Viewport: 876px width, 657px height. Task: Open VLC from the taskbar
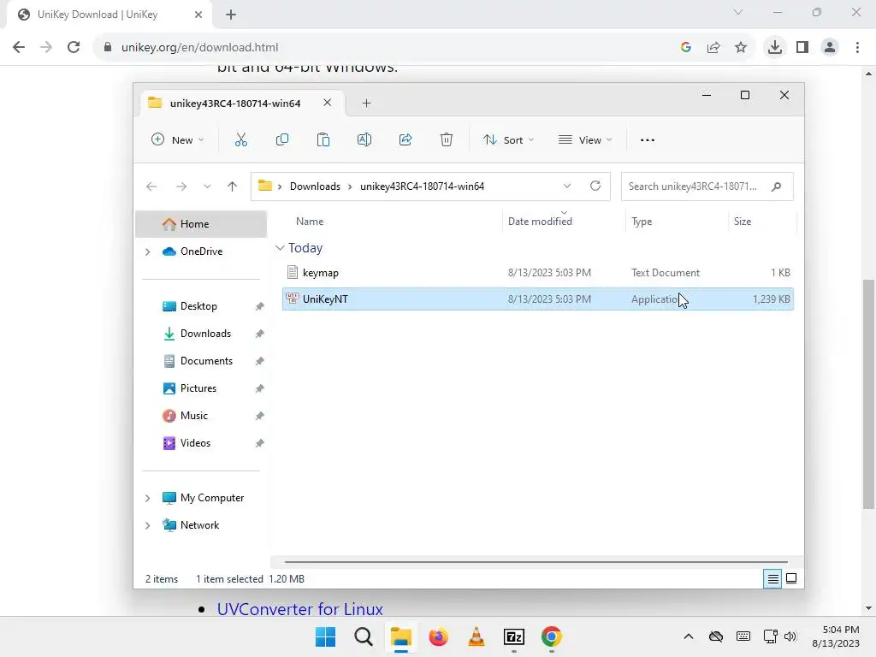pos(476,636)
